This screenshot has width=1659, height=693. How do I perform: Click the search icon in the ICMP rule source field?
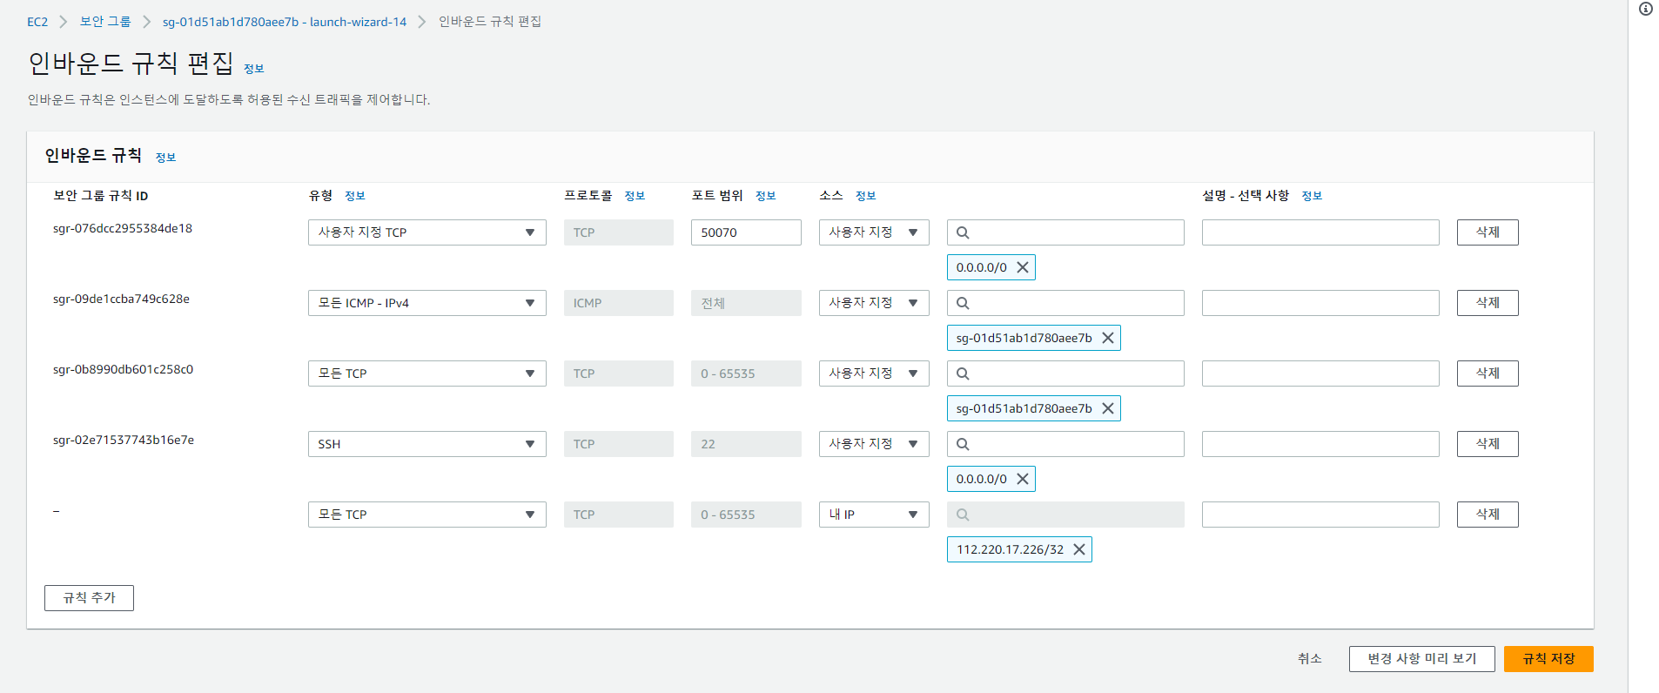pos(963,303)
